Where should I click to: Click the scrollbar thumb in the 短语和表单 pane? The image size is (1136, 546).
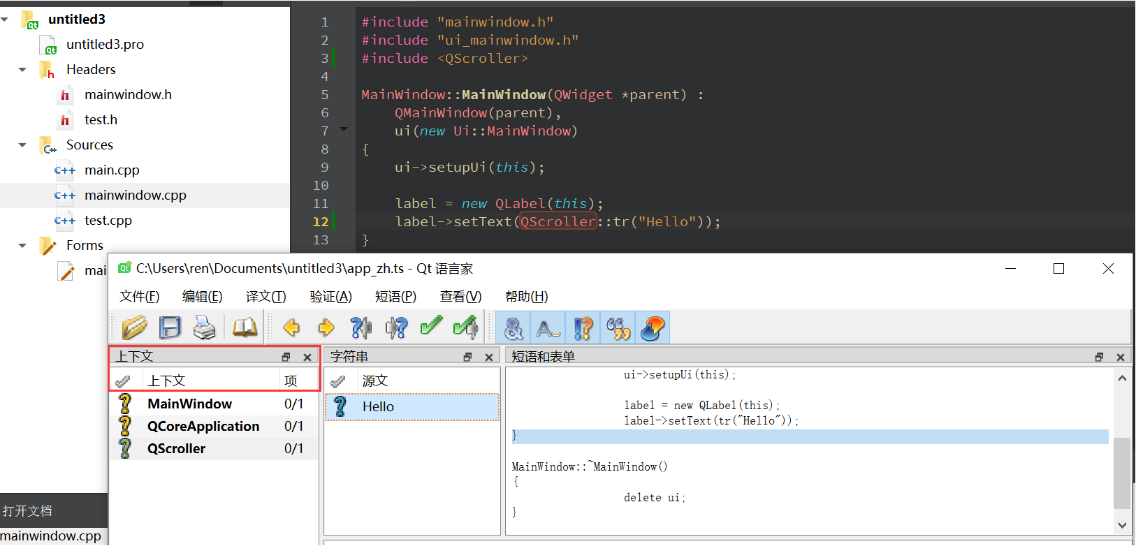coord(1122,473)
